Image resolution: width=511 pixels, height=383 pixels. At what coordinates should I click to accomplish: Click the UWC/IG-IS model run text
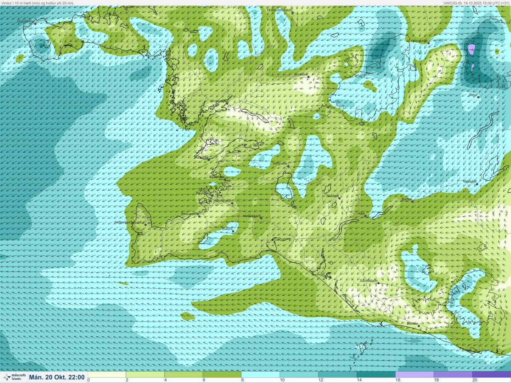[x=476, y=3]
